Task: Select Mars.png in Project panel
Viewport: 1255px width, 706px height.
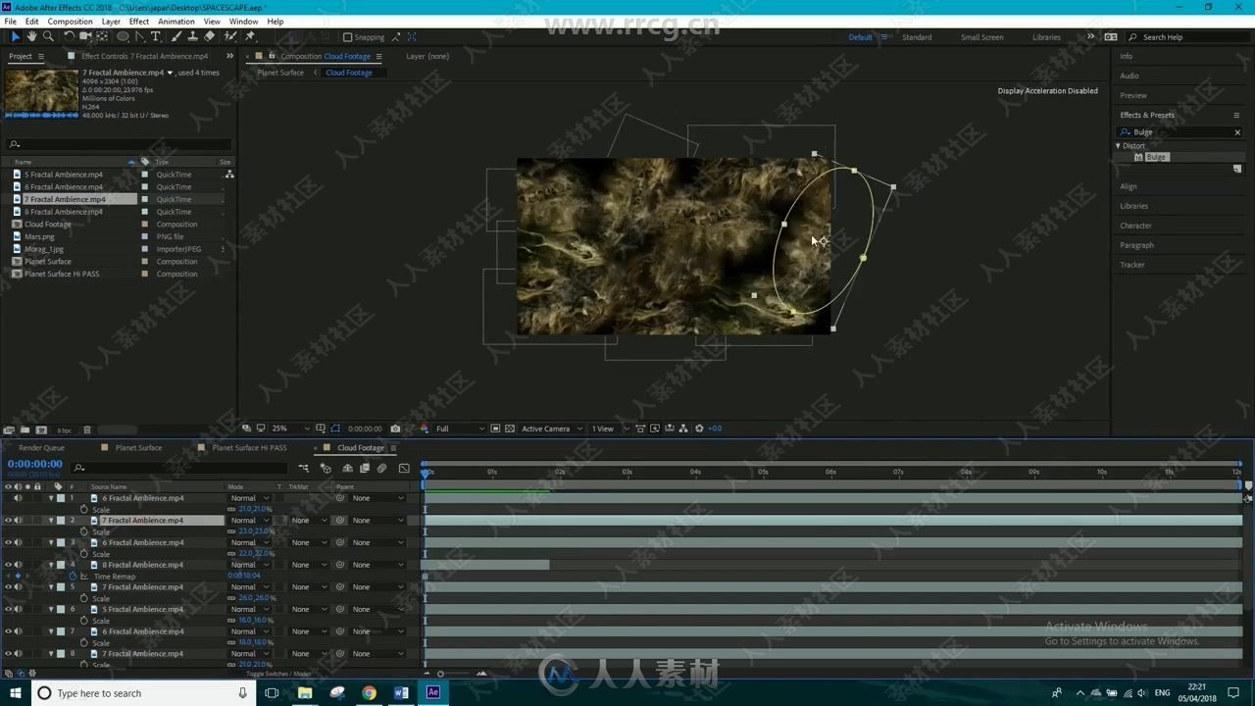Action: click(39, 236)
